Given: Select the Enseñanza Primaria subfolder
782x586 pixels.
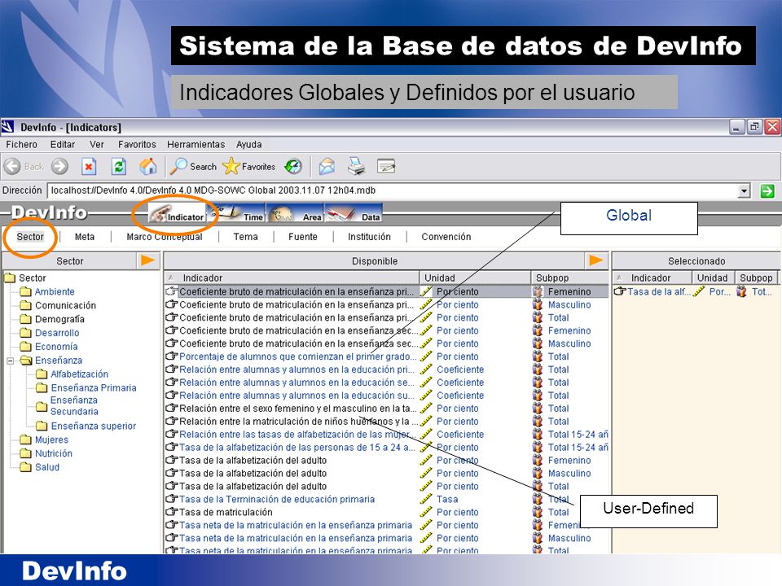Looking at the screenshot, I should 94,387.
